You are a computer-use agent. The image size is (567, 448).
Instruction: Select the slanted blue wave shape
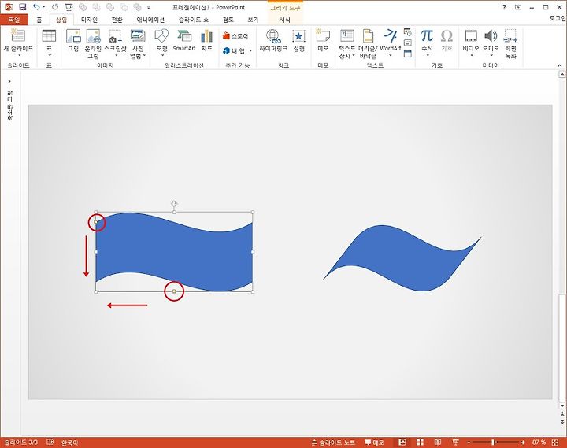tap(402, 258)
